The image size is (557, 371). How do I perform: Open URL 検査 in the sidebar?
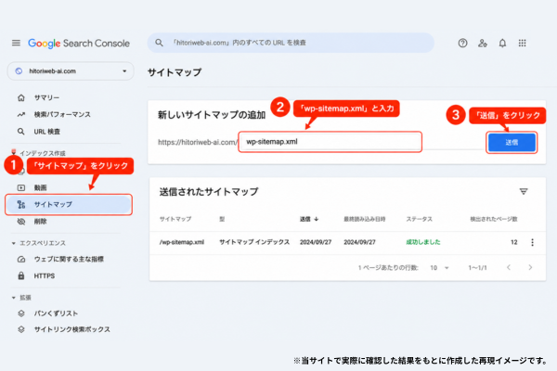tap(47, 132)
